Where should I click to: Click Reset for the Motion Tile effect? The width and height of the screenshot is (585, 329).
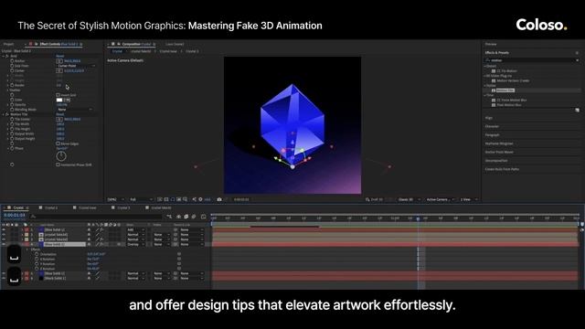(59, 114)
